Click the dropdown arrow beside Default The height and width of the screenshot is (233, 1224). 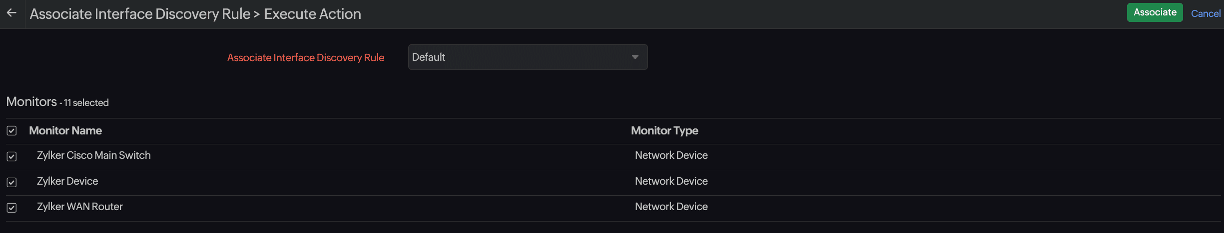635,57
